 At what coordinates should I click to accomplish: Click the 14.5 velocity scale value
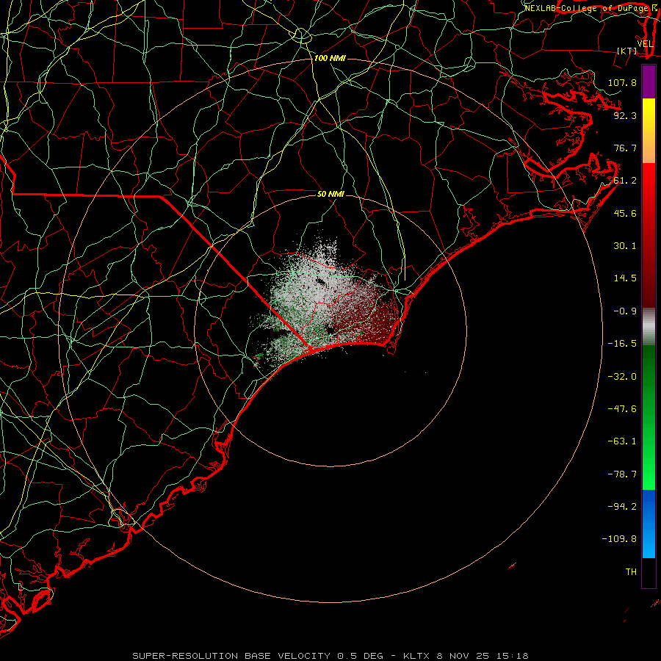tap(625, 278)
